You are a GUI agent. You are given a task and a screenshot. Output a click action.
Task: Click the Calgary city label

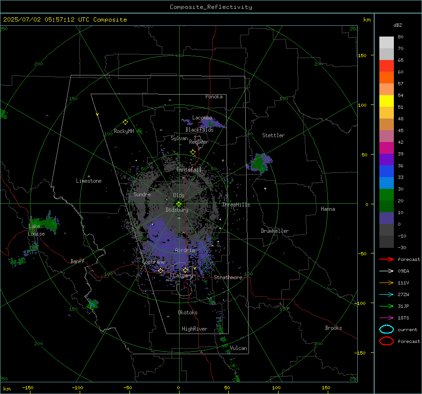coord(183,275)
